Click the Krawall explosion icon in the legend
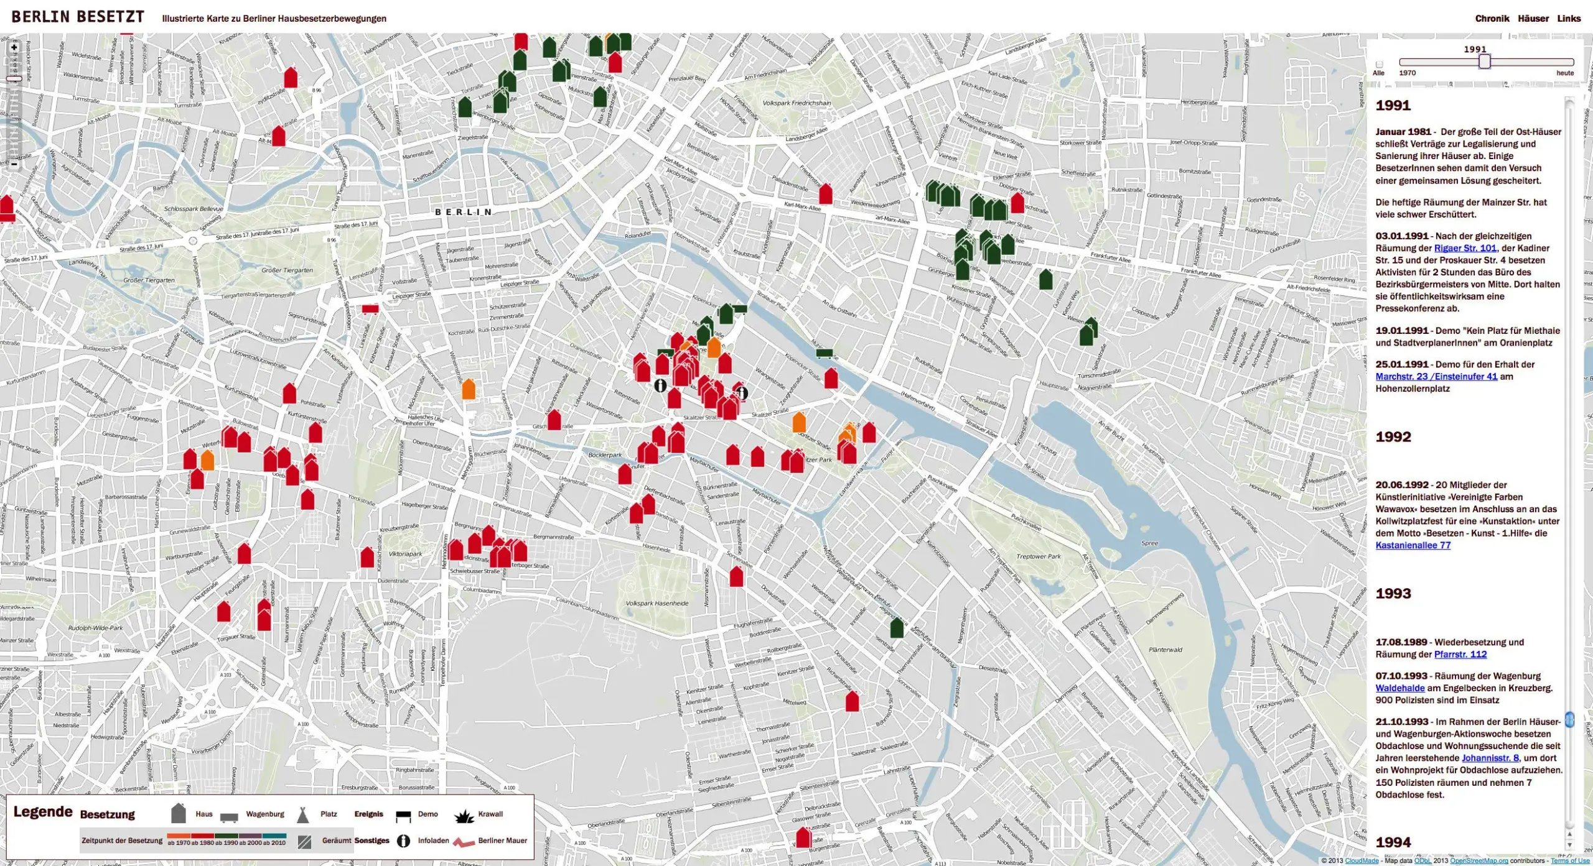 click(x=464, y=816)
